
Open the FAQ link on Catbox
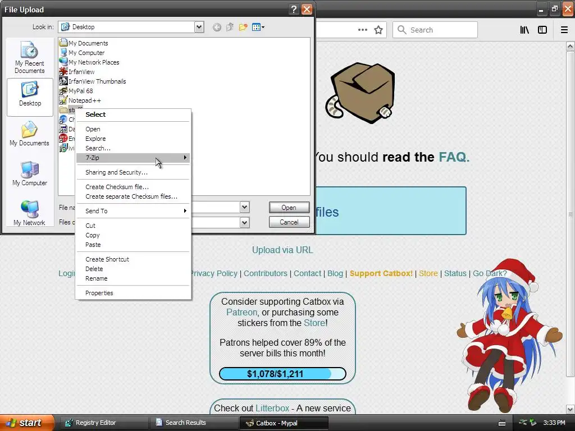pyautogui.click(x=454, y=157)
